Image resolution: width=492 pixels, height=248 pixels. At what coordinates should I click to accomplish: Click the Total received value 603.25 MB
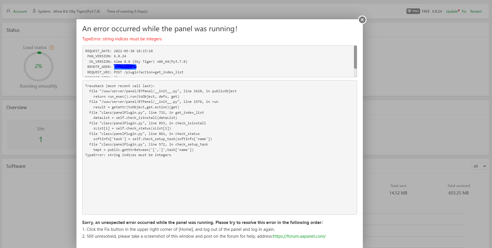(458, 193)
